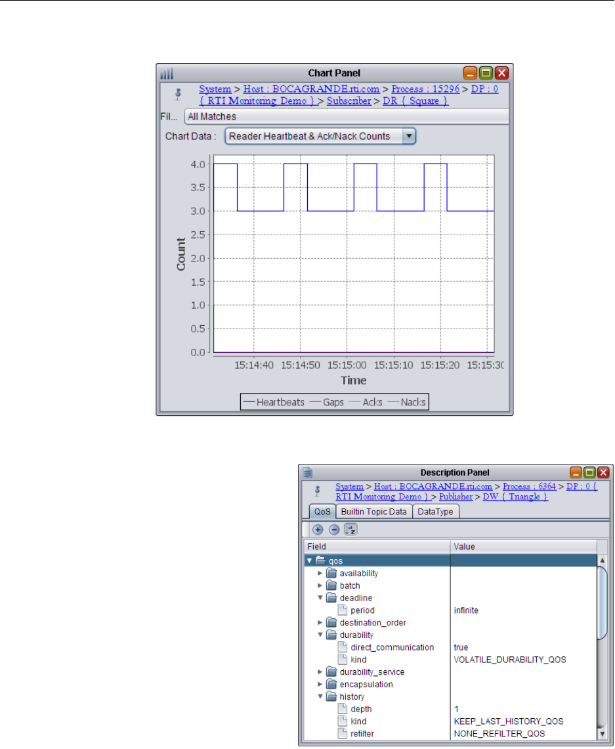Collapse the history node
The height and width of the screenshot is (749, 615).
320,697
